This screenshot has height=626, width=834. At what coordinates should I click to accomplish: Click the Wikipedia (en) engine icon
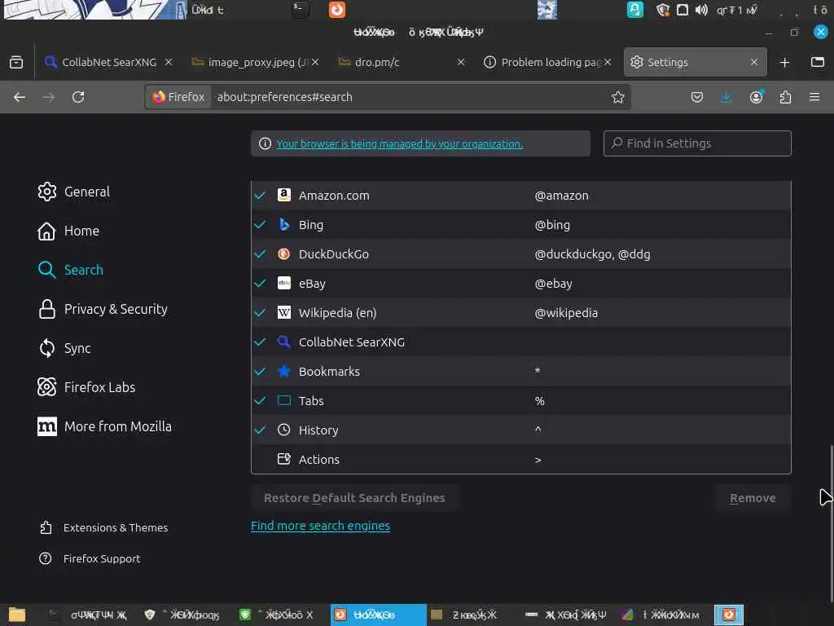tap(284, 312)
